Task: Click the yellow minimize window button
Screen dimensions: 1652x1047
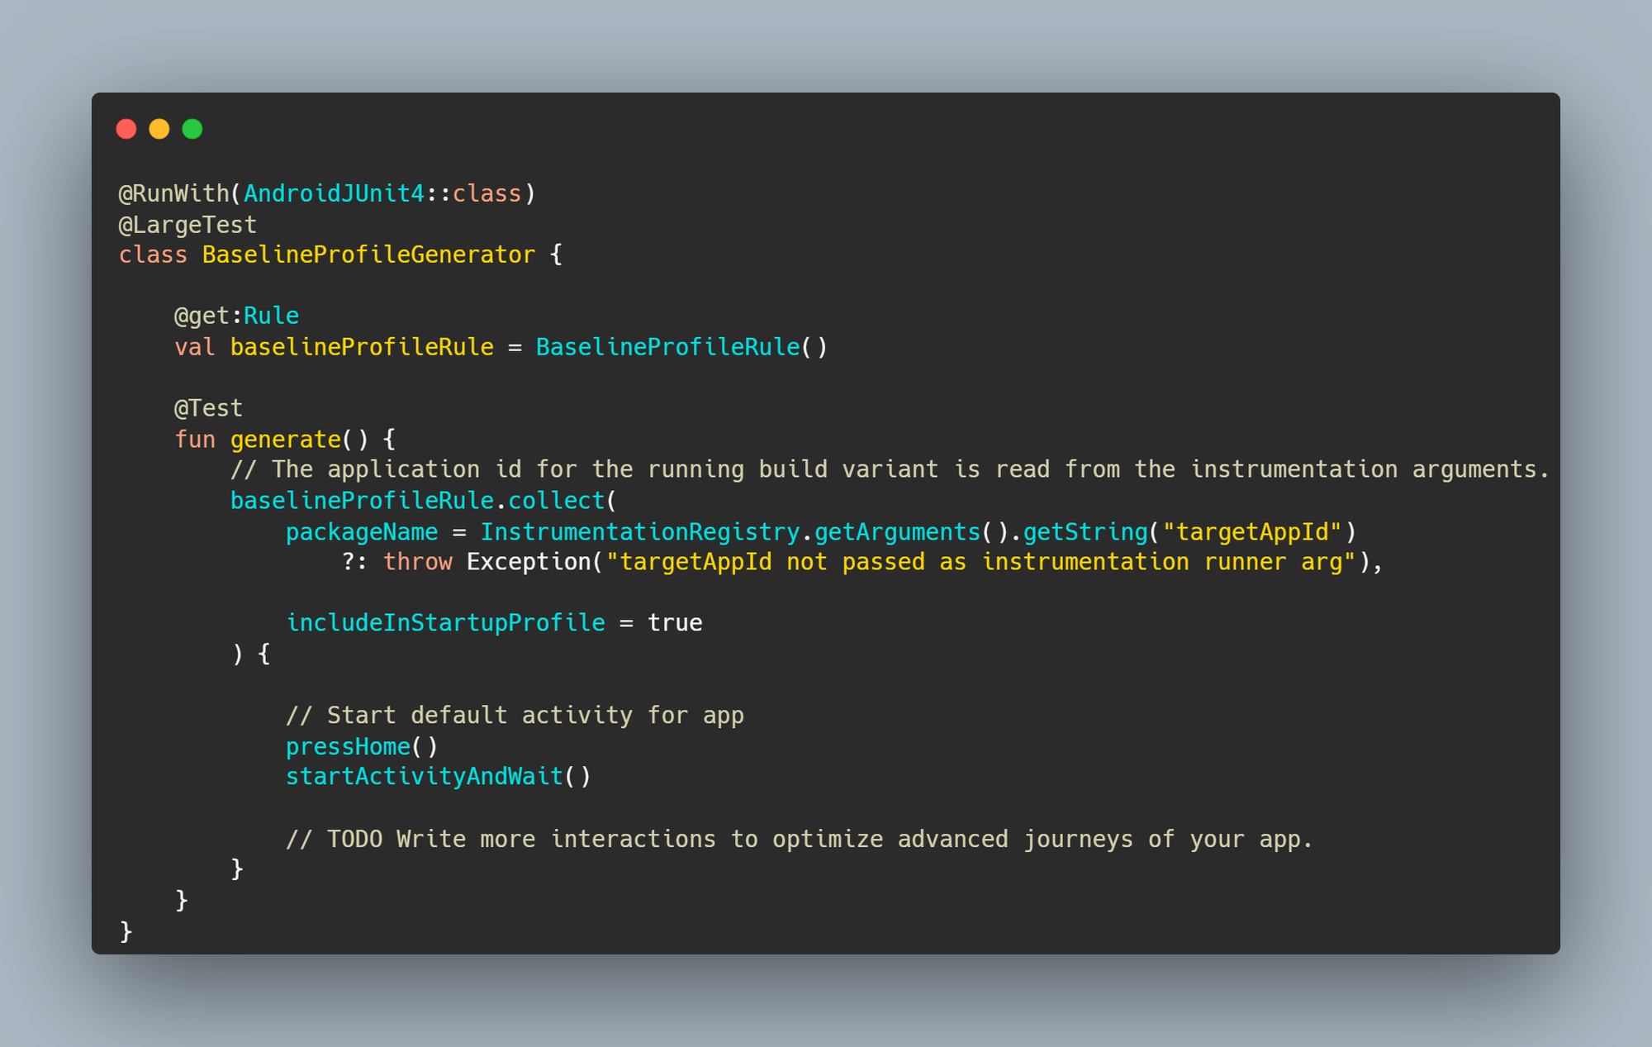Action: pos(159,129)
